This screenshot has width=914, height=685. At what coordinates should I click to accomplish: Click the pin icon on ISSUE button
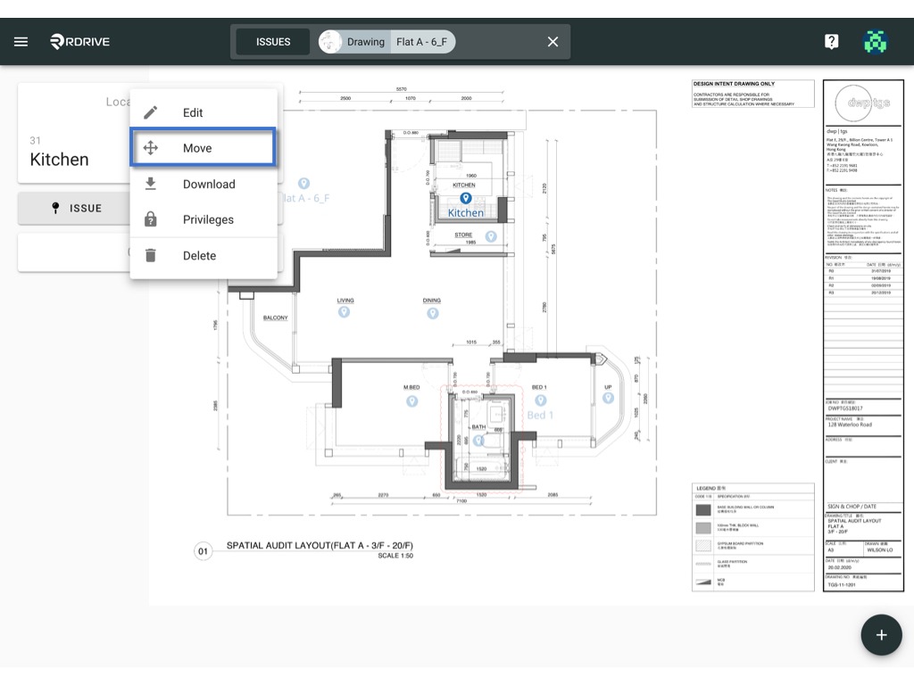pos(55,208)
